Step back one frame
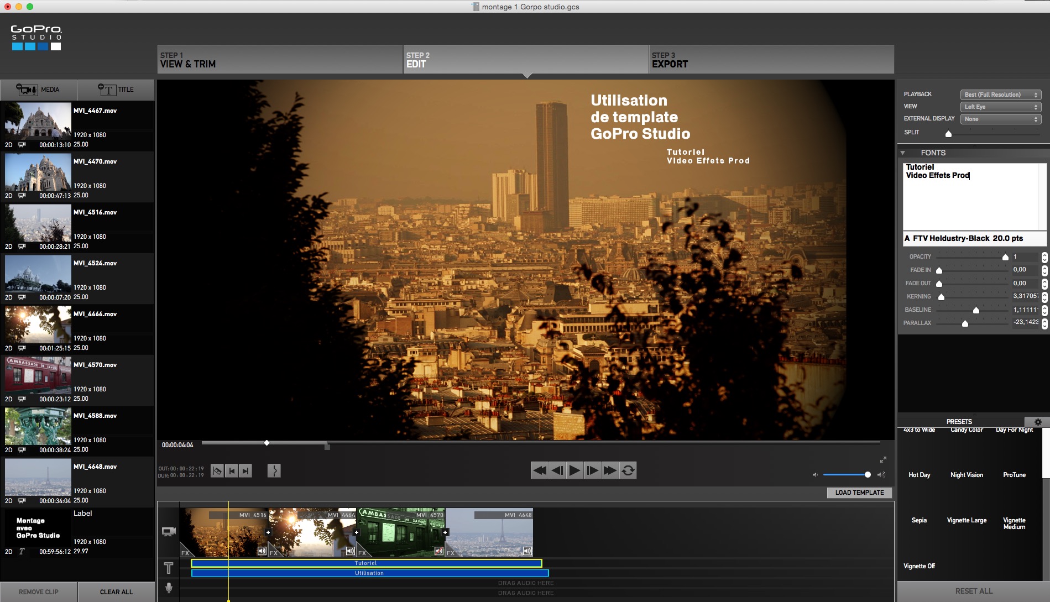1050x602 pixels. coord(557,470)
